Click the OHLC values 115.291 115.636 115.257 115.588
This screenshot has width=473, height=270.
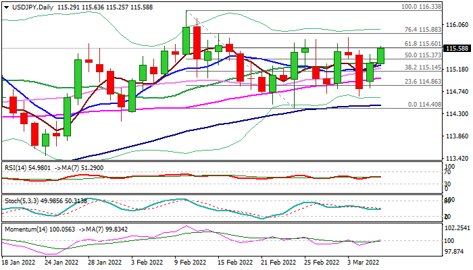click(105, 7)
